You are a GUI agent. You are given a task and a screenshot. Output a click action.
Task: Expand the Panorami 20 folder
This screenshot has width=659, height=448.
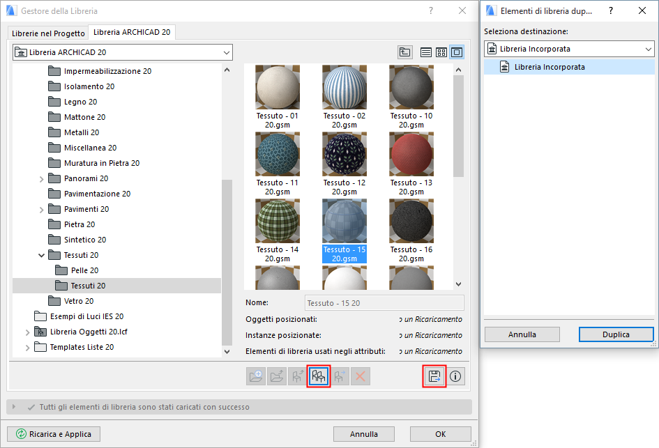41,179
